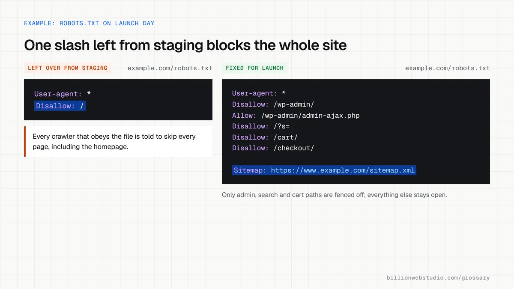Select the 'FIXED FOR LAUNCH' badge
Screen dimensions: 514x289
[254, 68]
